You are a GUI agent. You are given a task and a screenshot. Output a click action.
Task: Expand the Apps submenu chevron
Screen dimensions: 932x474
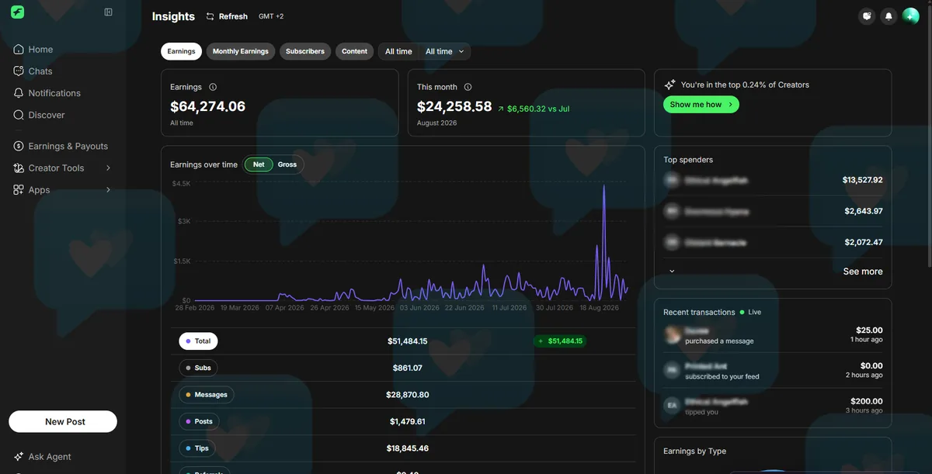(x=108, y=189)
